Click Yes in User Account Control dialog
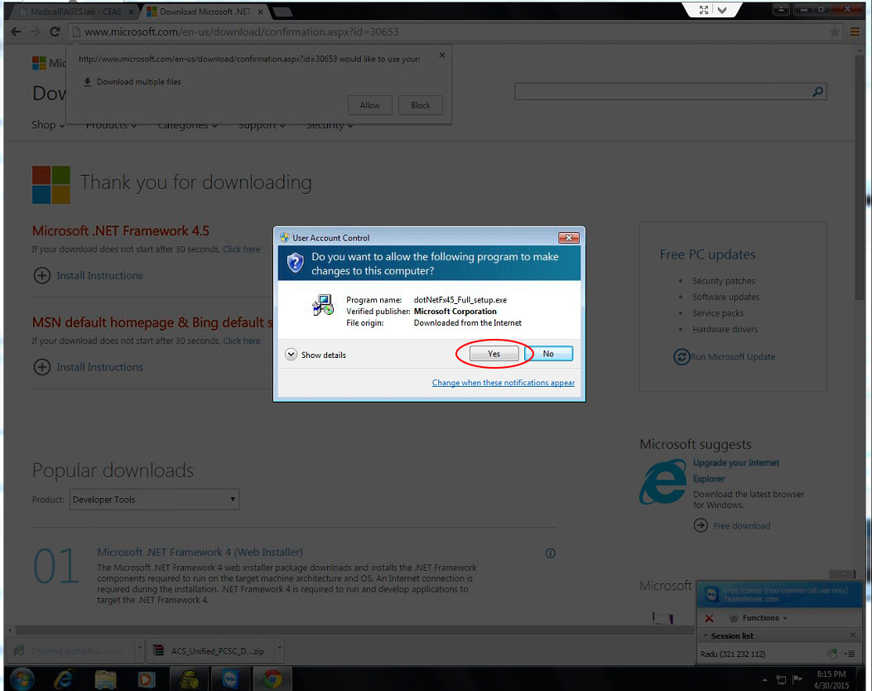The height and width of the screenshot is (691, 872). (x=494, y=354)
